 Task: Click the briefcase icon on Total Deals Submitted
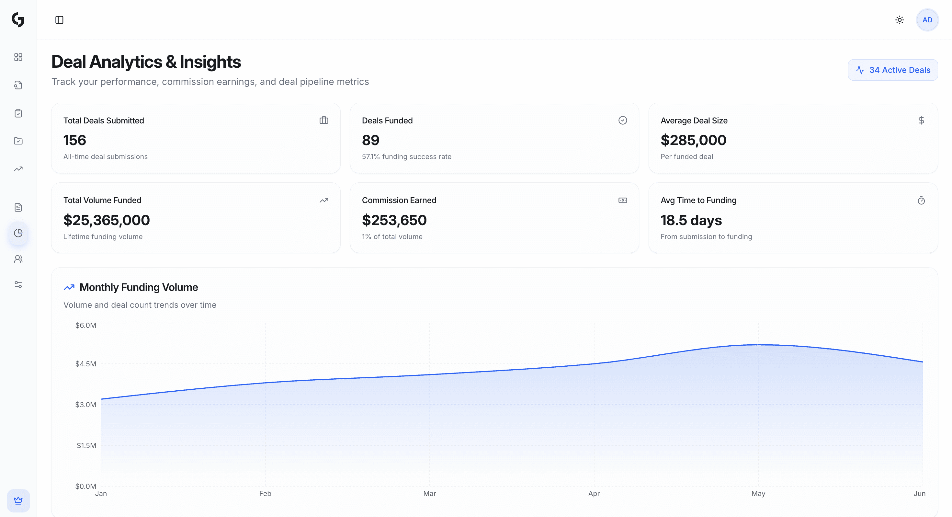click(x=324, y=120)
